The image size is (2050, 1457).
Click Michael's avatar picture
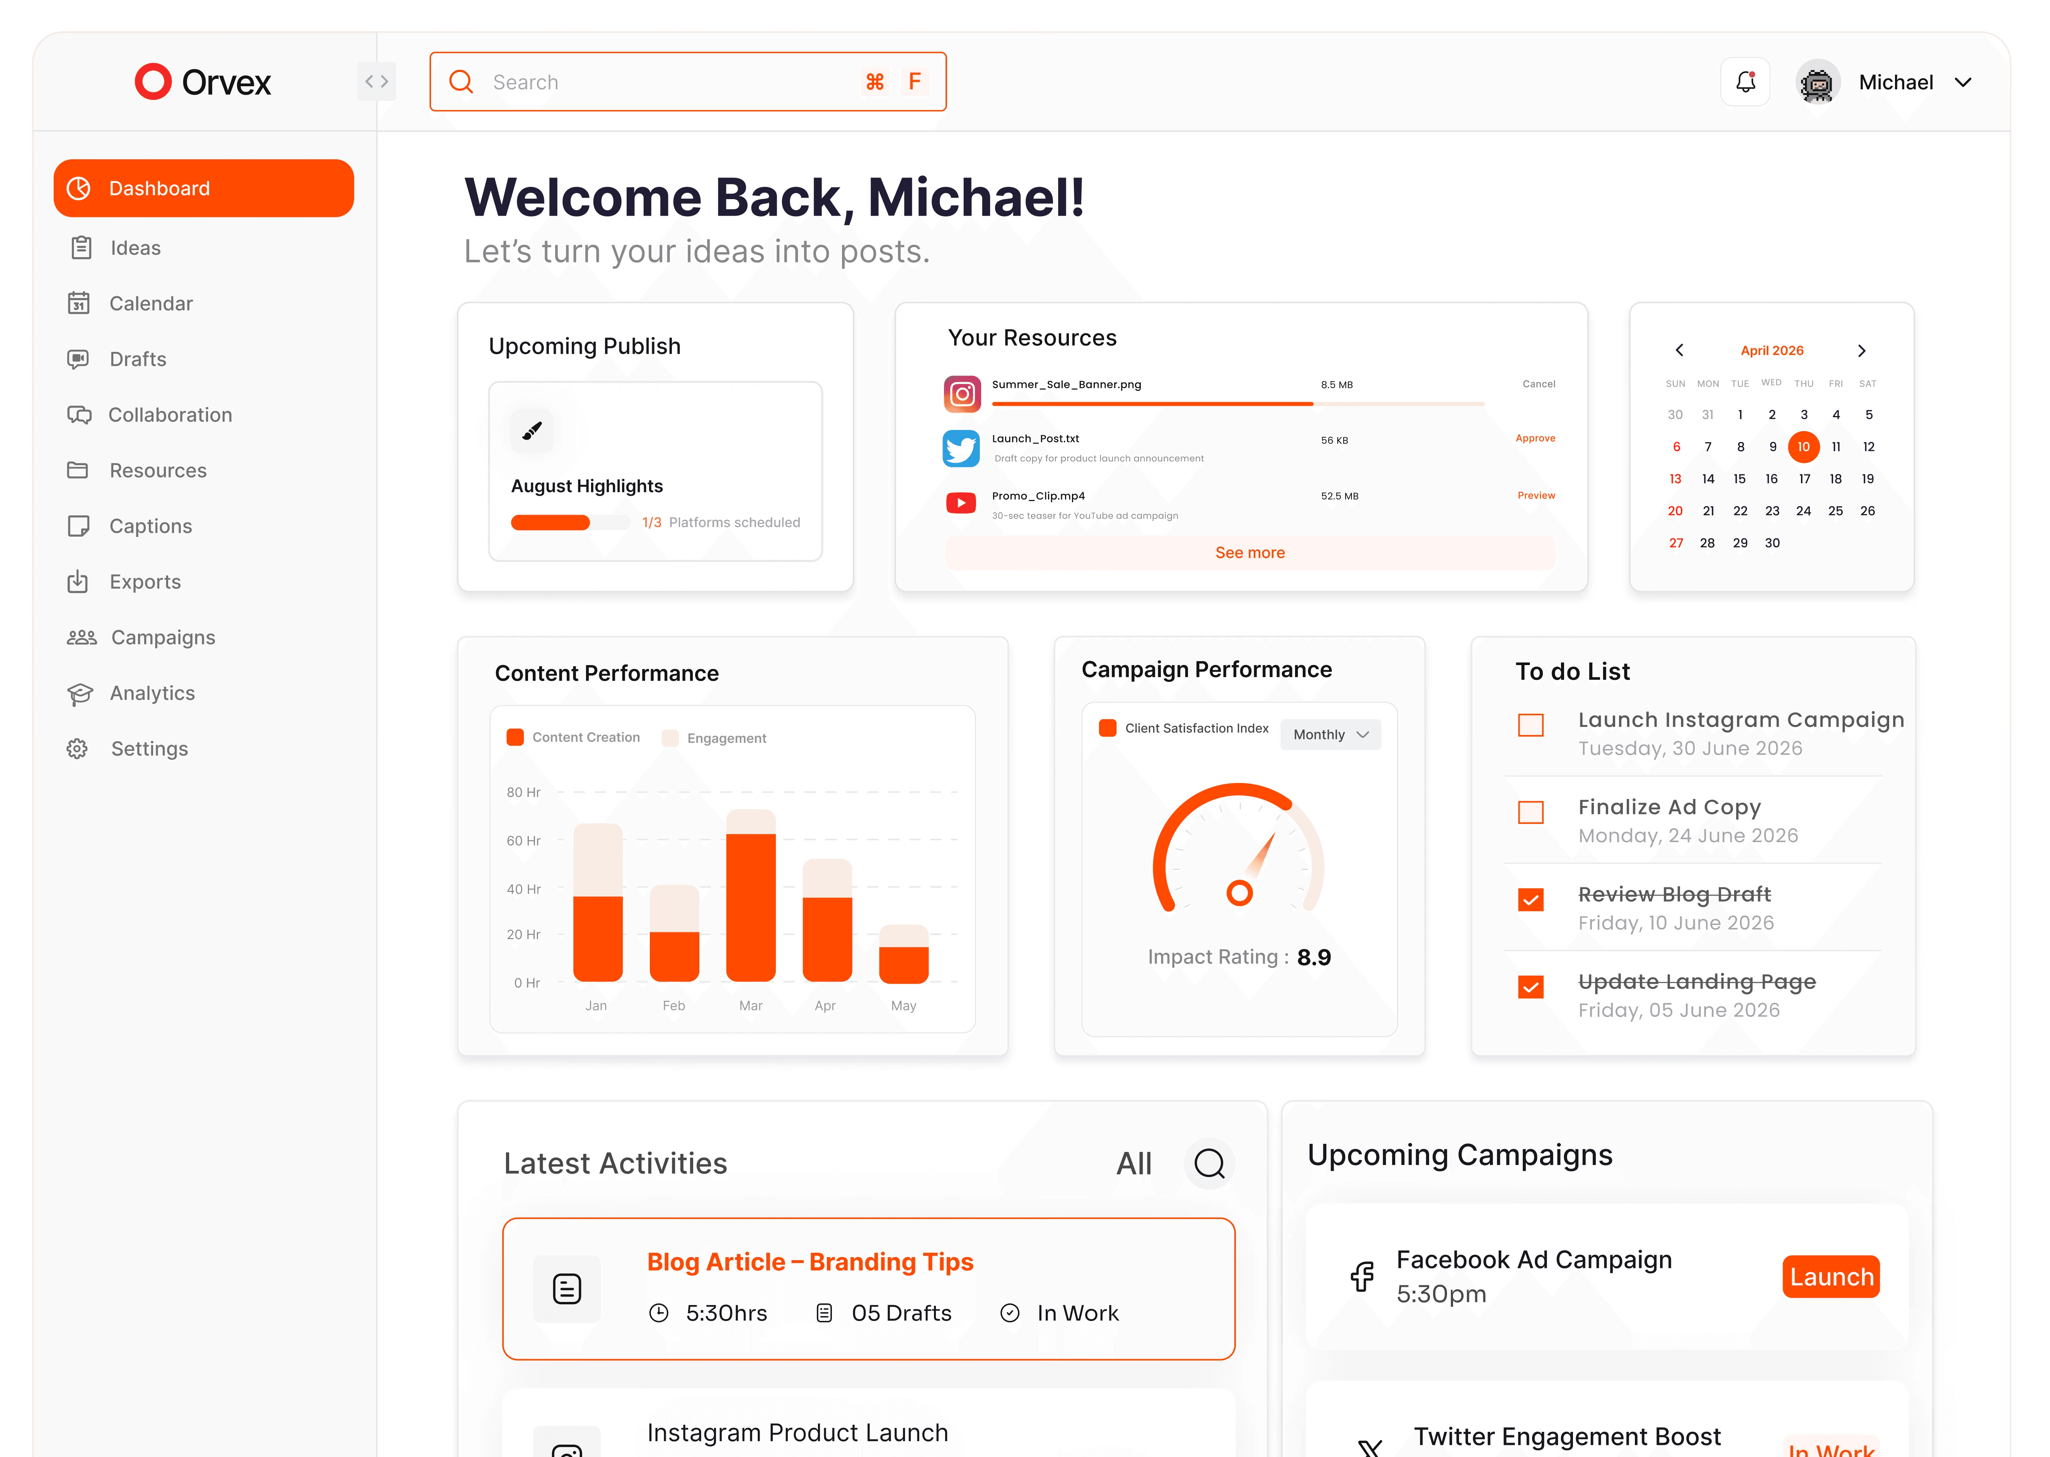(1817, 82)
